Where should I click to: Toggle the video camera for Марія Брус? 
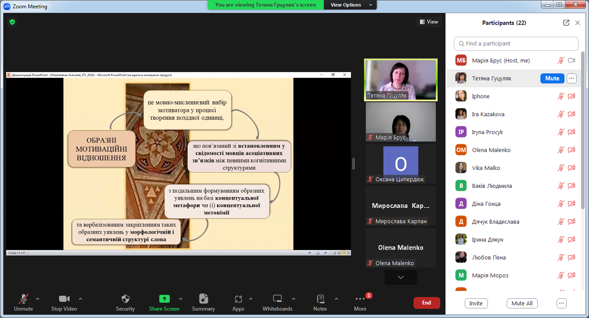tap(571, 61)
